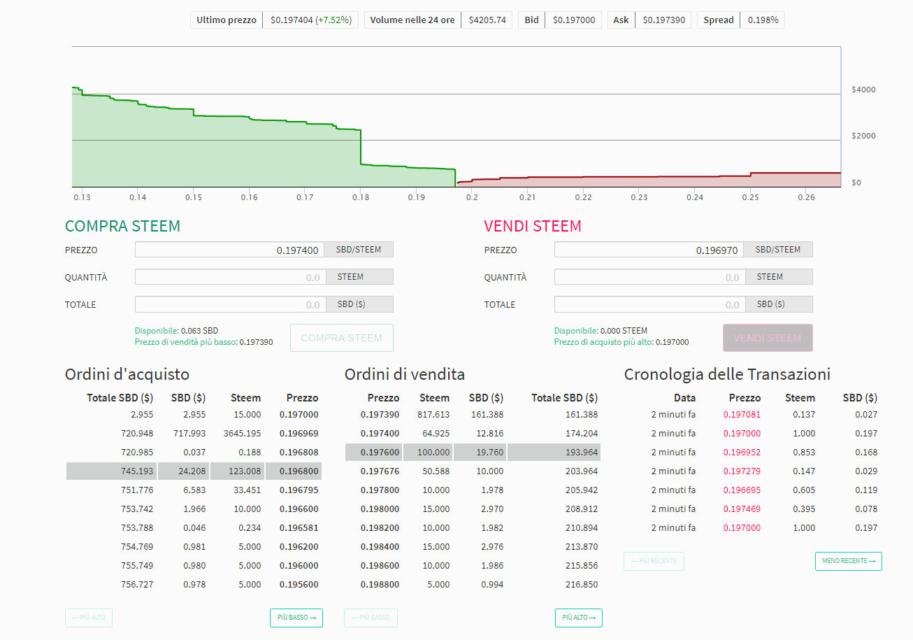
Task: Select buy order at price 0.196200
Action: tap(194, 546)
